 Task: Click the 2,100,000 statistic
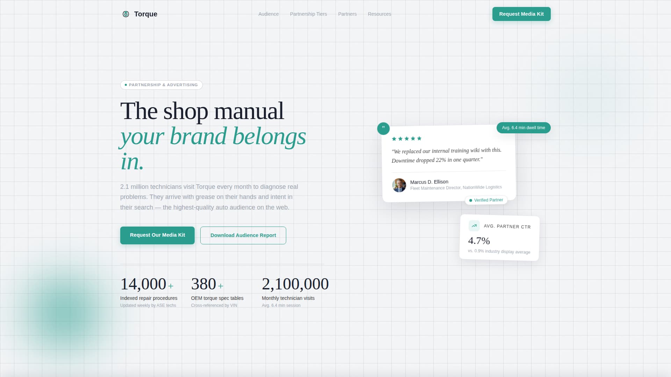295,284
